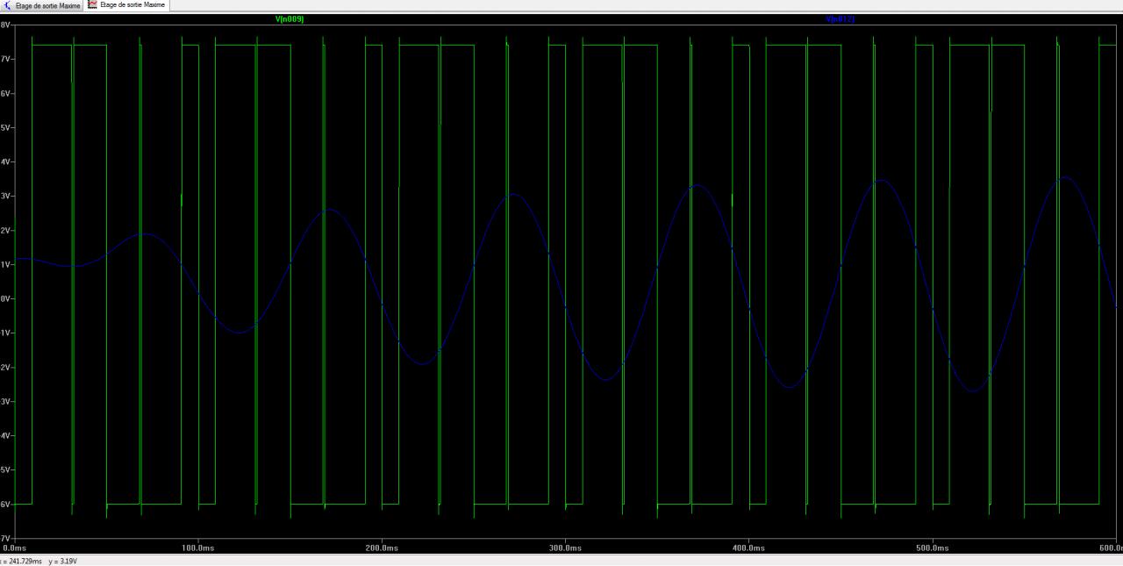Select the green V(n009) trace label

pos(290,18)
